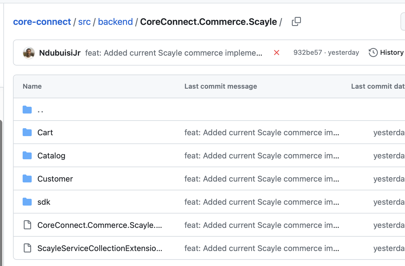Screen dimensions: 405x266
Task: Open the backend breadcrumb link
Action: point(115,22)
